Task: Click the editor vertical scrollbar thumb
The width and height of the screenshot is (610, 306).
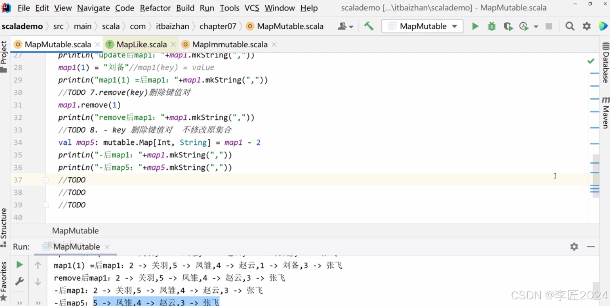Action: (x=596, y=175)
